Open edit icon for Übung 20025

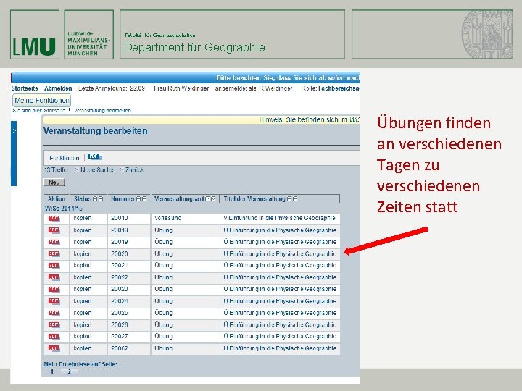tap(54, 313)
